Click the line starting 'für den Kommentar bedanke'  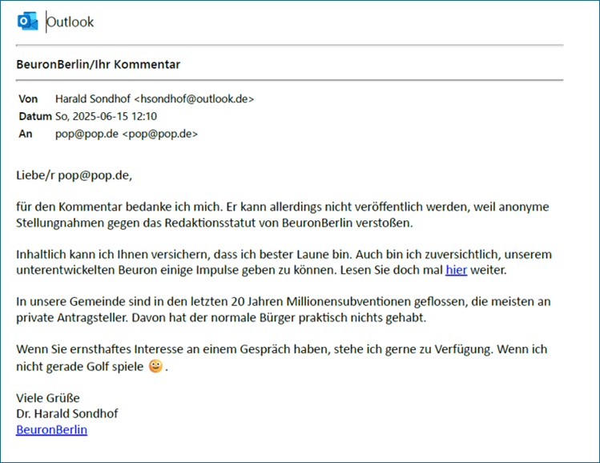tap(283, 207)
